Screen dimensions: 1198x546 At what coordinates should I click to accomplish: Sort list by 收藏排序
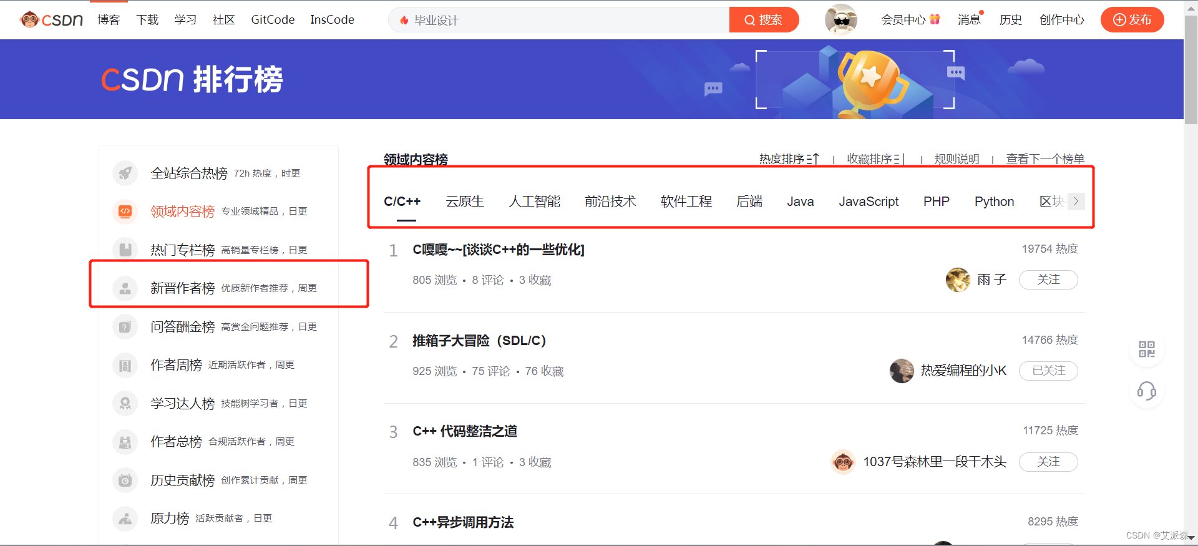click(875, 159)
